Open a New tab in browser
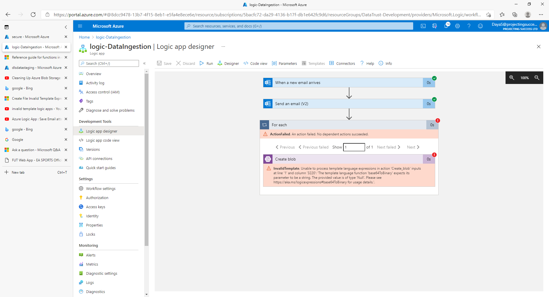549x297 pixels. tap(36, 172)
